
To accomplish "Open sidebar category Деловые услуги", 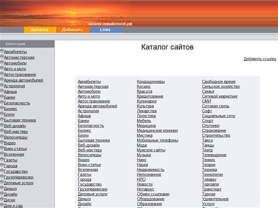I will pyautogui.click(x=18, y=183).
